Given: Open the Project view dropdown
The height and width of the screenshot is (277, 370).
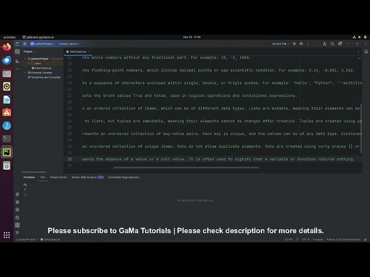Looking at the screenshot, I should (29, 51).
